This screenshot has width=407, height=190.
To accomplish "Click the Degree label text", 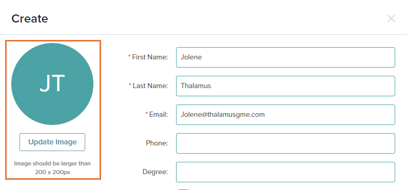I will click(x=155, y=172).
